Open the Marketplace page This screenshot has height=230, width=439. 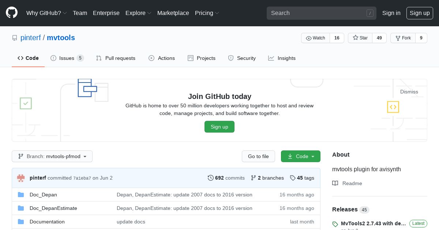point(173,13)
